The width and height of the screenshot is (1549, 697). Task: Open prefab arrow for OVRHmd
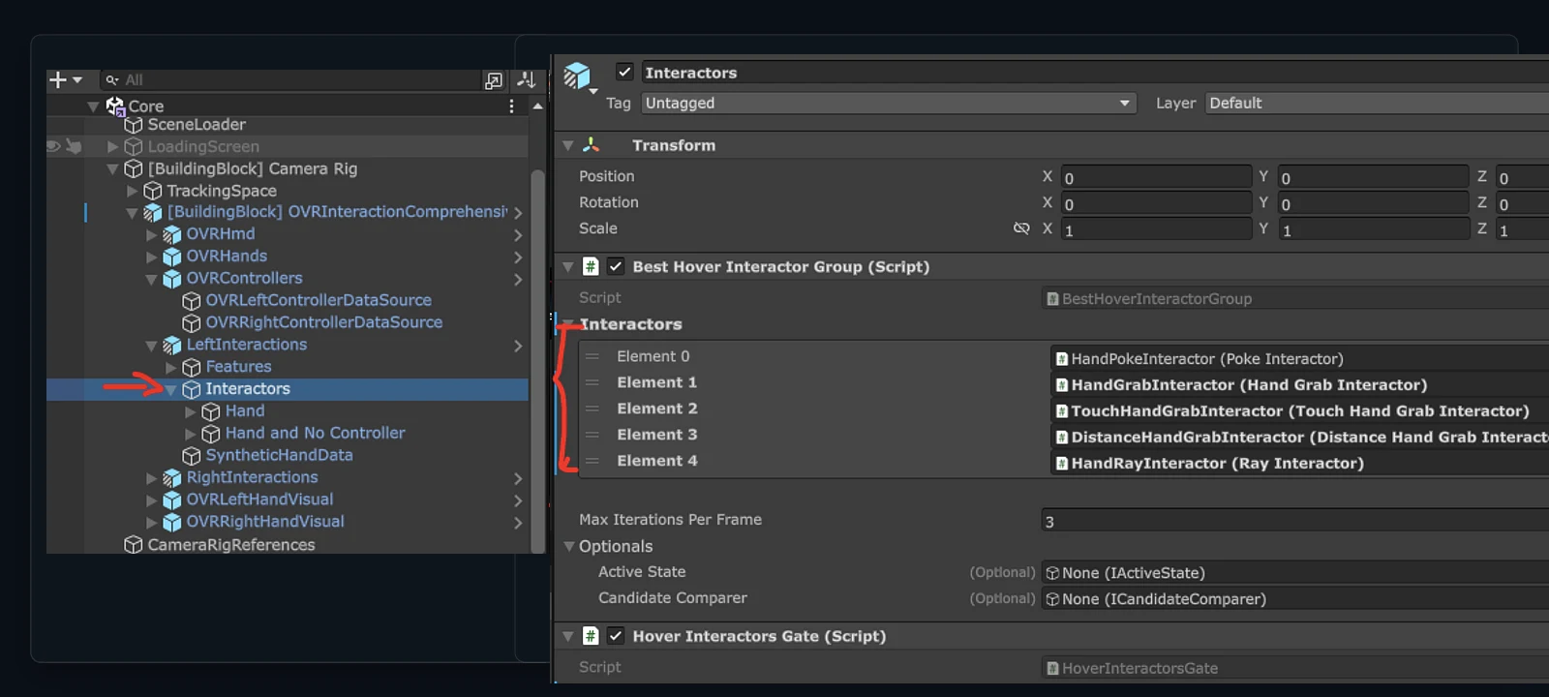click(x=518, y=235)
